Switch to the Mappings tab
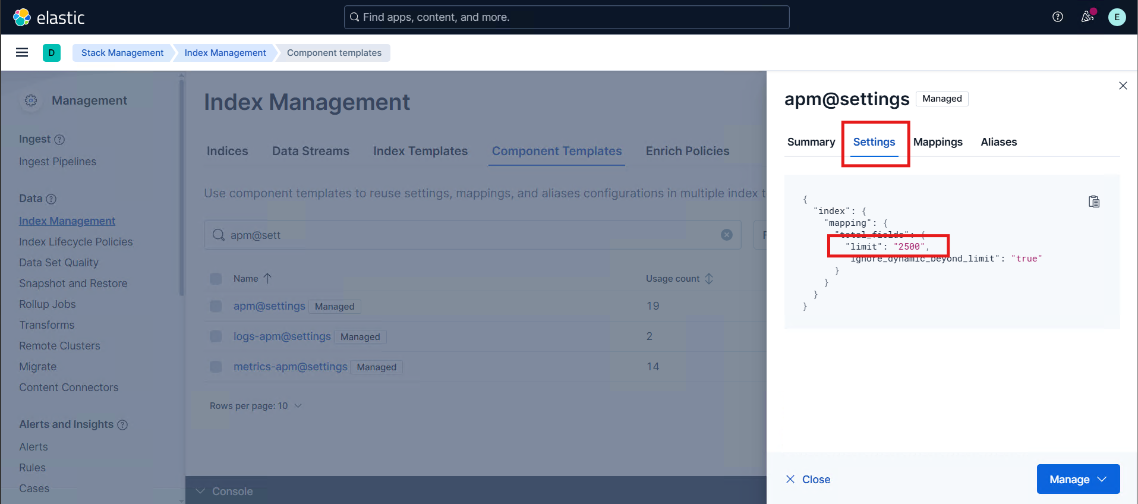This screenshot has width=1138, height=504. (938, 142)
